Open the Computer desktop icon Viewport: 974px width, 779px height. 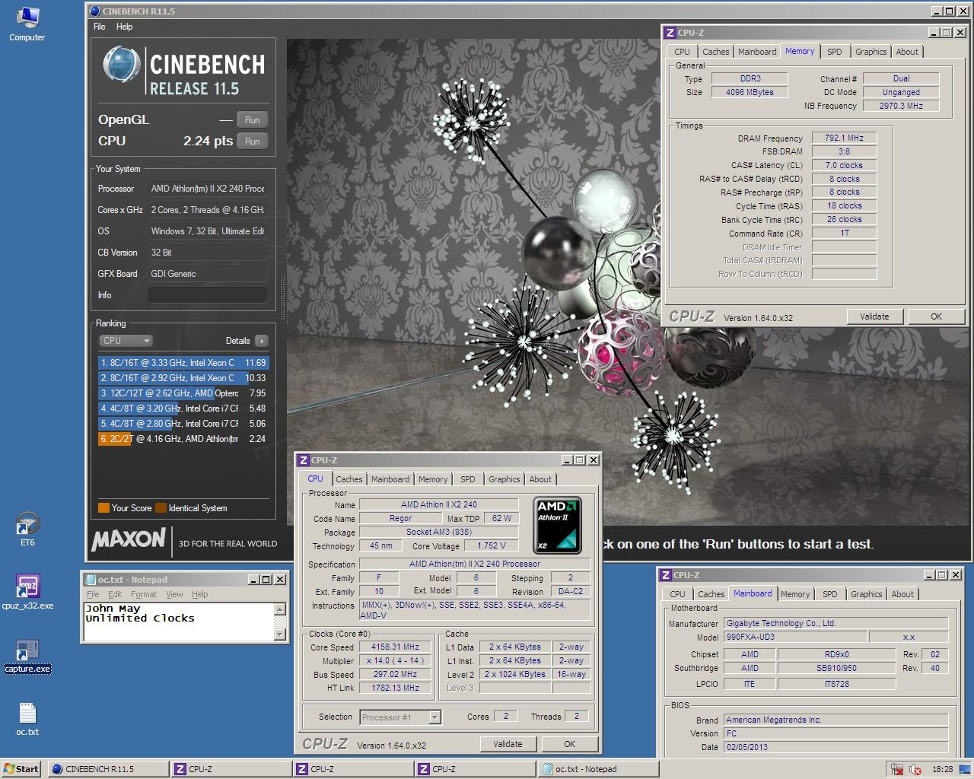pos(27,23)
